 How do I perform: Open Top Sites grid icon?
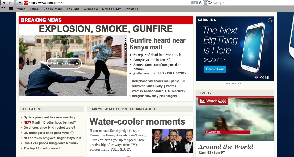pos(11,9)
